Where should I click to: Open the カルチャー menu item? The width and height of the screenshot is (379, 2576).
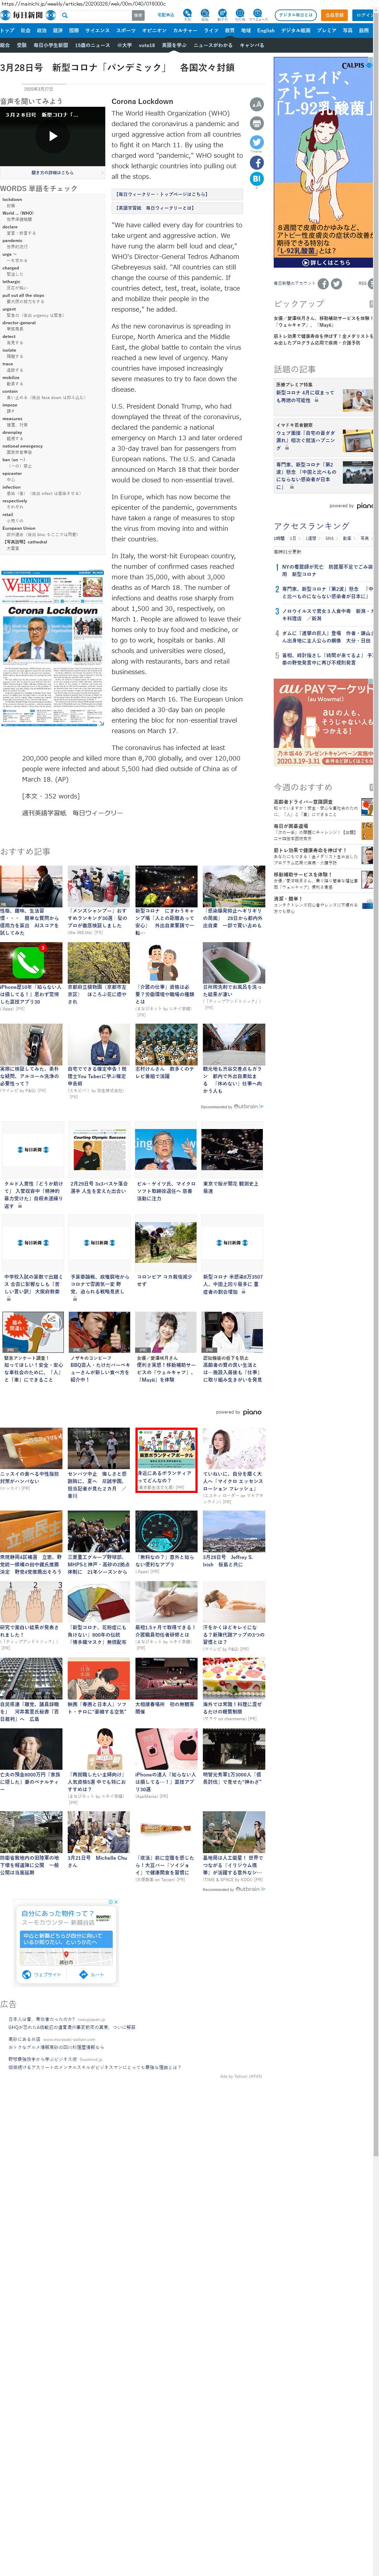coord(185,31)
